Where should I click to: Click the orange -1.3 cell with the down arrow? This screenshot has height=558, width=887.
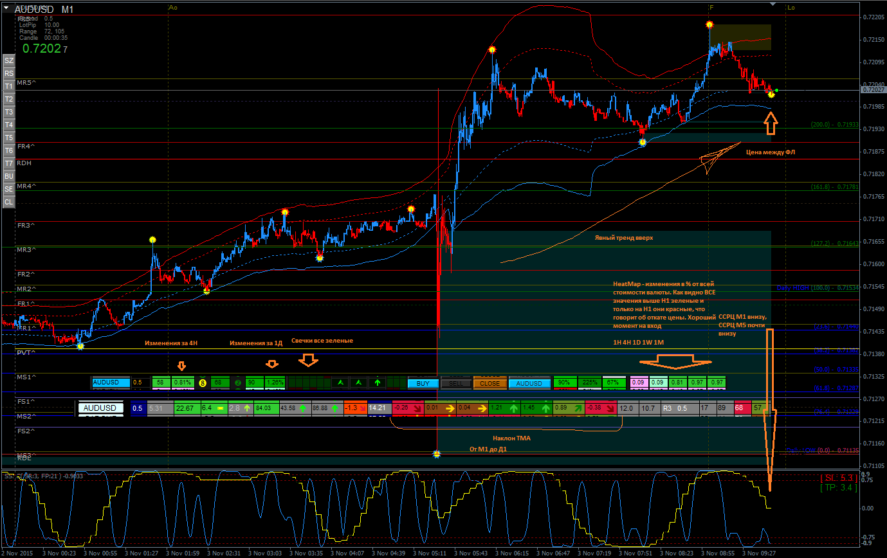pyautogui.click(x=355, y=408)
